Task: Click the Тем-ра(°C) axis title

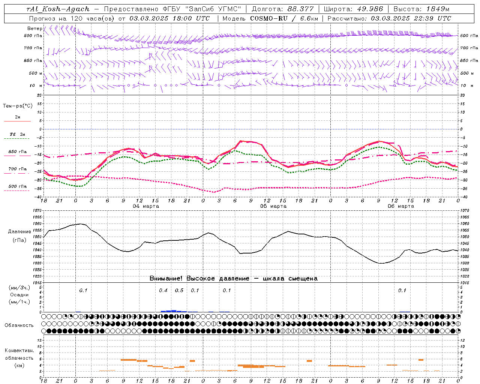Action: [18, 106]
